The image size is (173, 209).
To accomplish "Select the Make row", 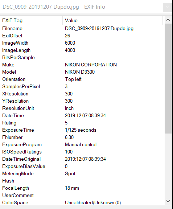I will (82, 65).
